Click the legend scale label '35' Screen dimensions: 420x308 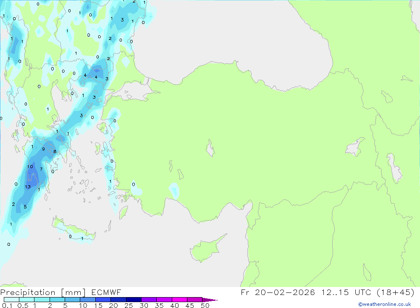point(159,305)
